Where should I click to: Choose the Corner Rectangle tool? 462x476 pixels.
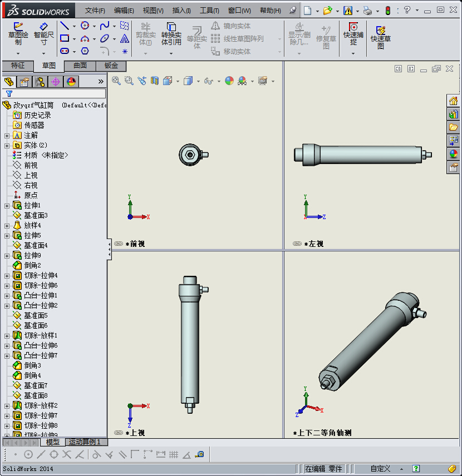pyautogui.click(x=65, y=38)
